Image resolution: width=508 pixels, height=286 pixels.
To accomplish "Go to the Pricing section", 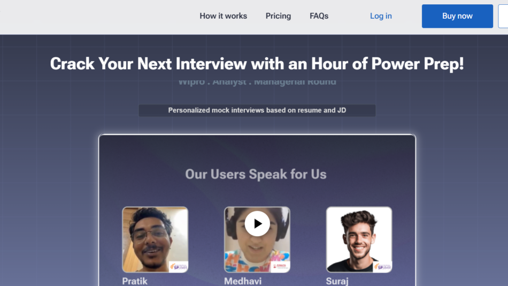I will click(278, 16).
